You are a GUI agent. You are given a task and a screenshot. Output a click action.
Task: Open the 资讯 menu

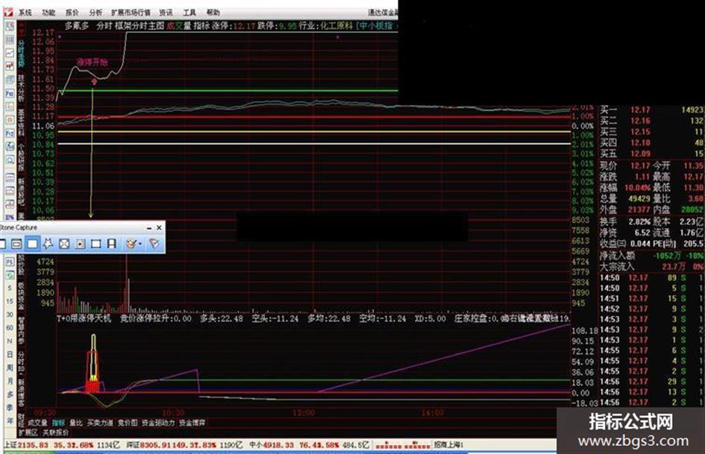tap(166, 13)
